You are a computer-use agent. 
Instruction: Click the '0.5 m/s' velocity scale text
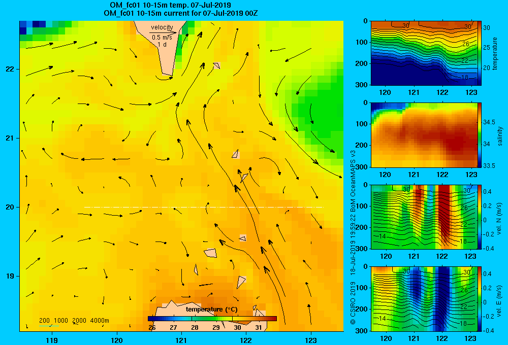click(x=162, y=38)
